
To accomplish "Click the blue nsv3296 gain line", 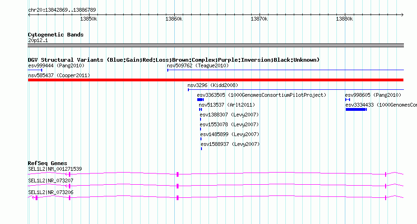I will pyautogui.click(x=296, y=90).
